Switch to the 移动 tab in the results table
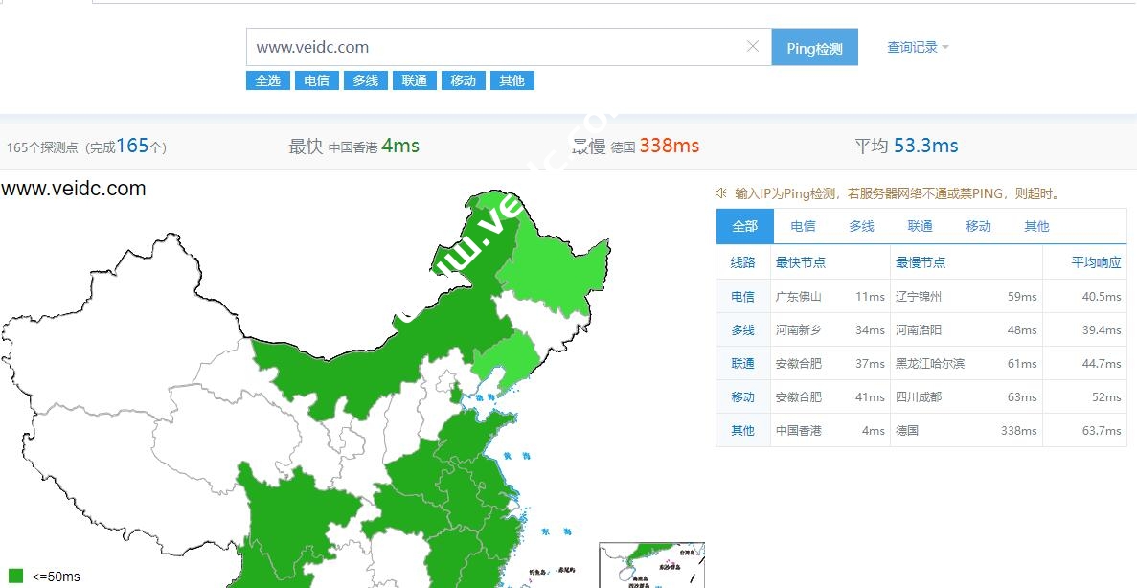Viewport: 1137px width, 588px height. (x=978, y=226)
